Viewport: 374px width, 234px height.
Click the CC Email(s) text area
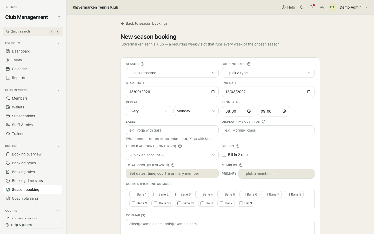[x=220, y=226]
